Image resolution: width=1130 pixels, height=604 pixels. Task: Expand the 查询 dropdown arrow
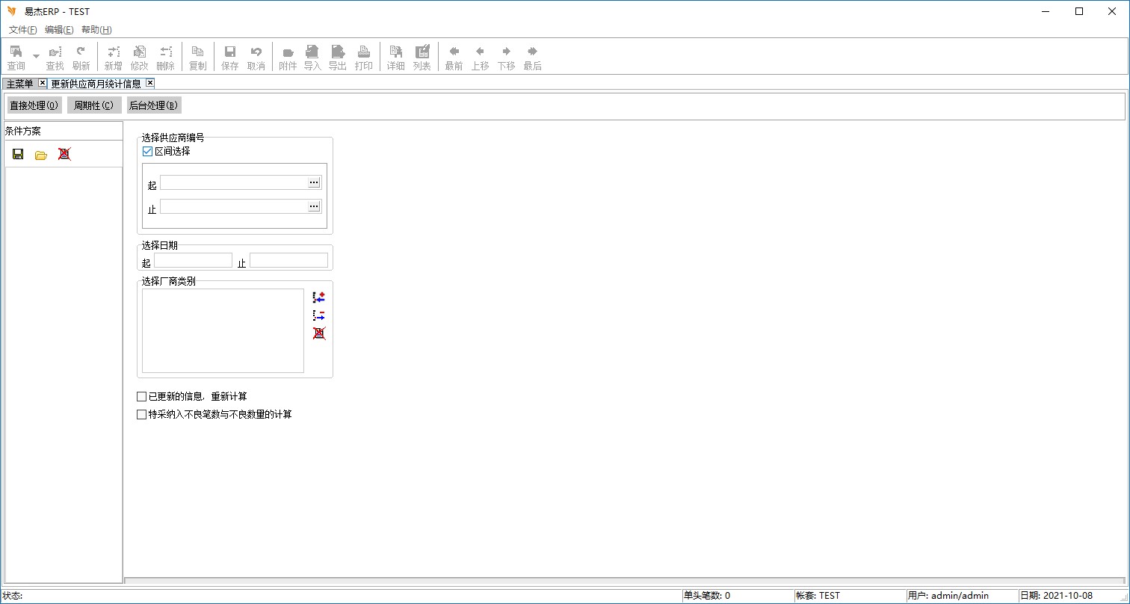(x=36, y=57)
